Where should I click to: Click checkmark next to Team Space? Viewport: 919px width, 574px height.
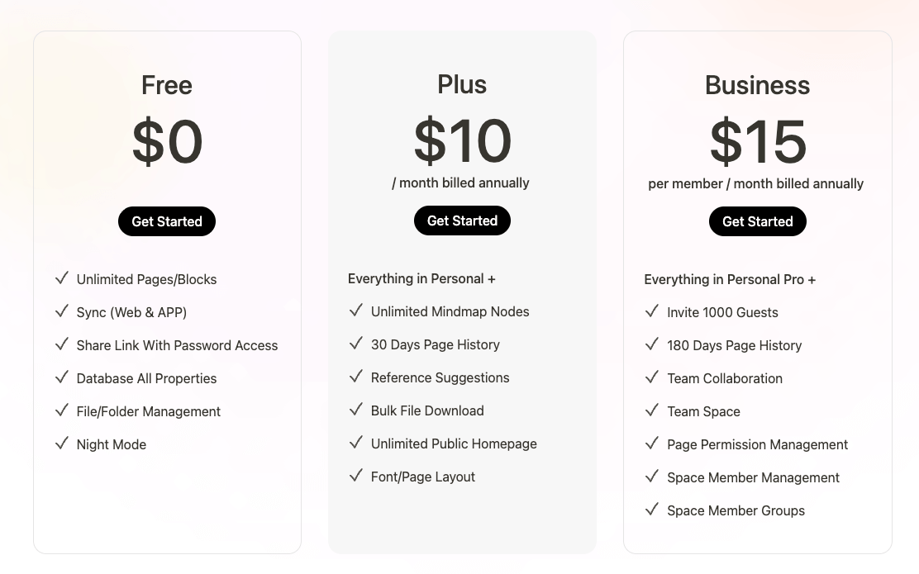tap(652, 410)
